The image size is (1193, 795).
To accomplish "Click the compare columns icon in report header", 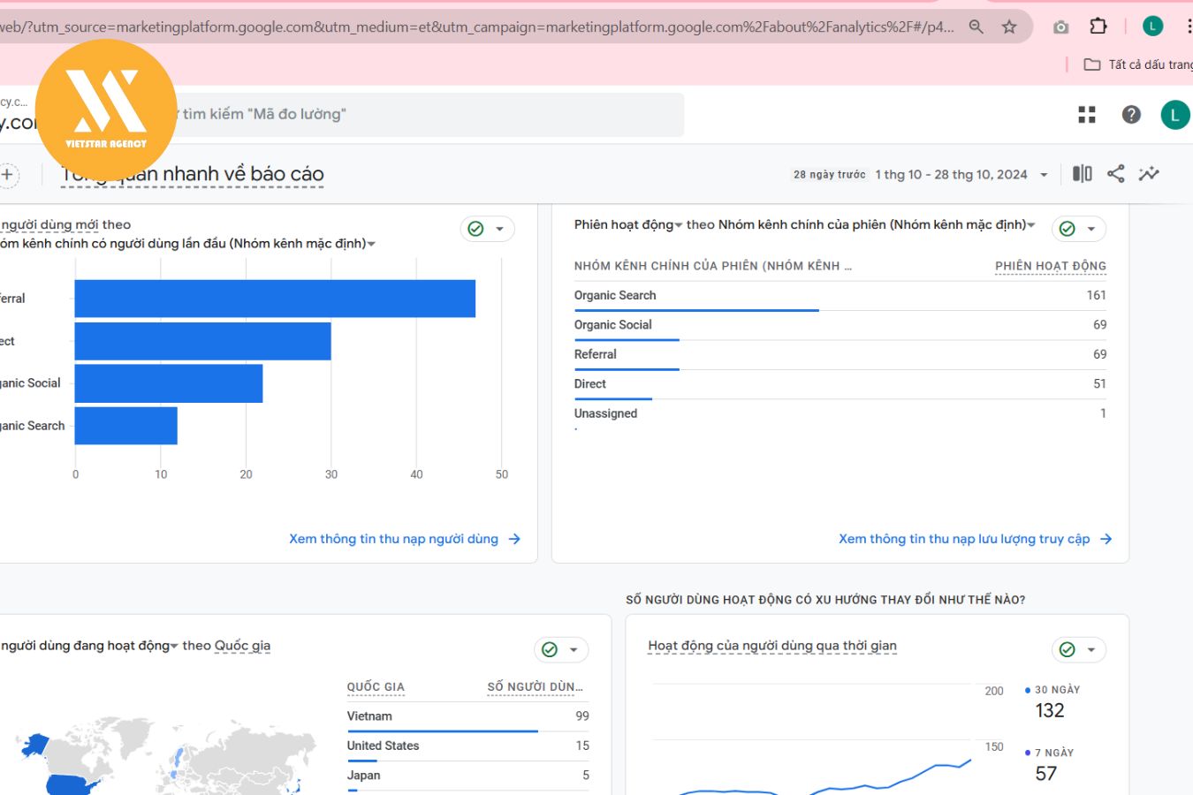I will (1082, 173).
